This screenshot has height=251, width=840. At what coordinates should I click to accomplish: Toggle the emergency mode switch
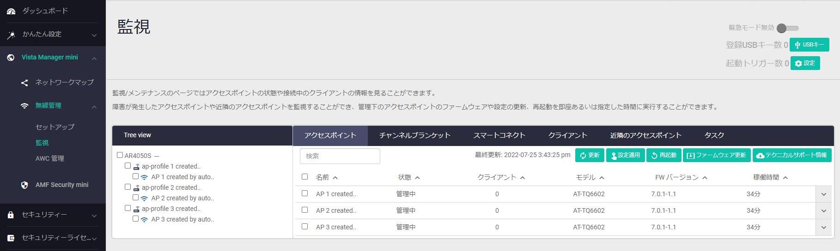787,28
